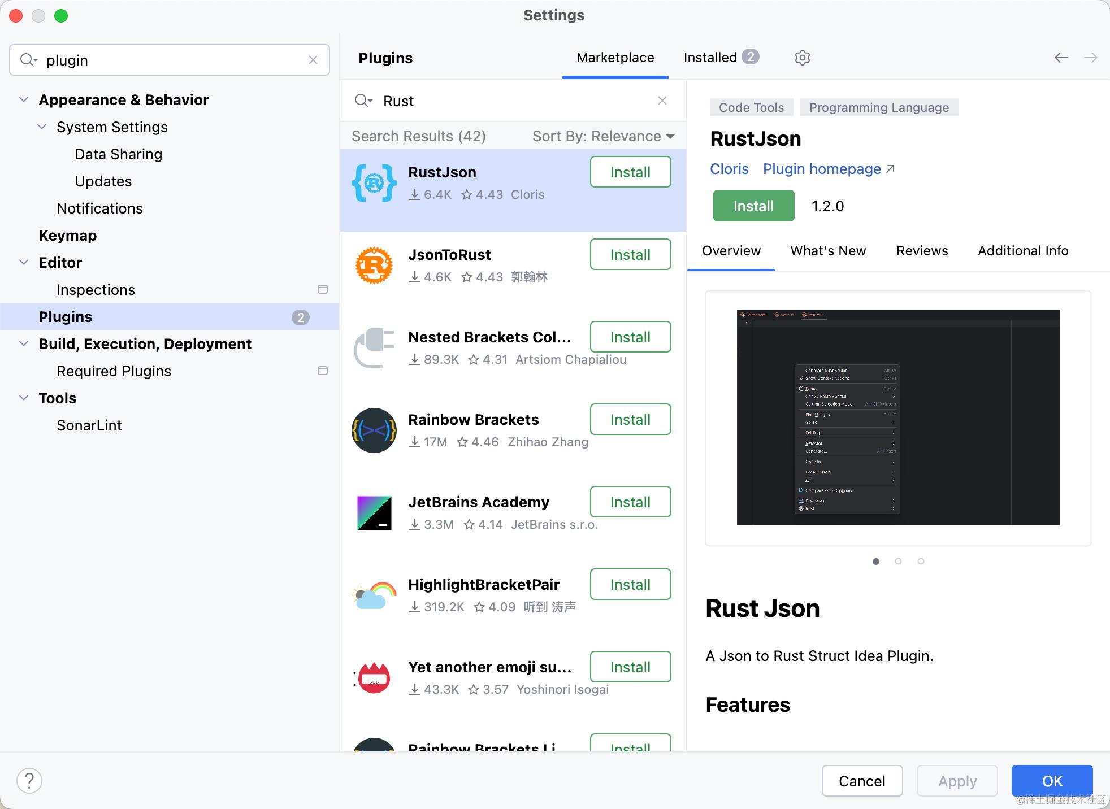Viewport: 1110px width, 809px height.
Task: Open the plugins settings gear menu
Action: (802, 58)
